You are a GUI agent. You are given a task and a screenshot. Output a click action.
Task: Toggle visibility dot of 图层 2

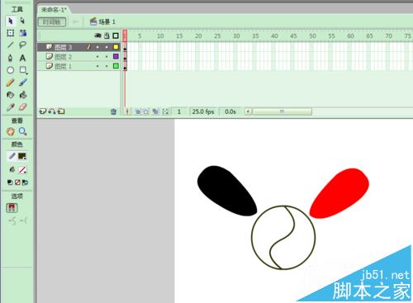tap(97, 57)
